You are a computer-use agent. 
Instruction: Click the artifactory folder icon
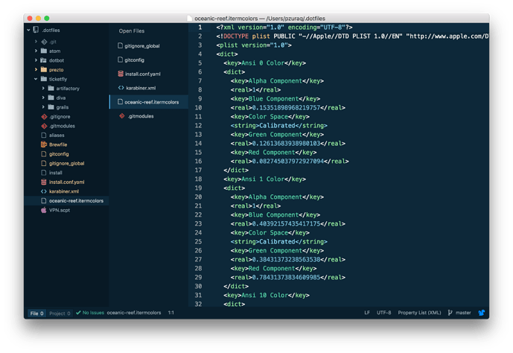[51, 88]
